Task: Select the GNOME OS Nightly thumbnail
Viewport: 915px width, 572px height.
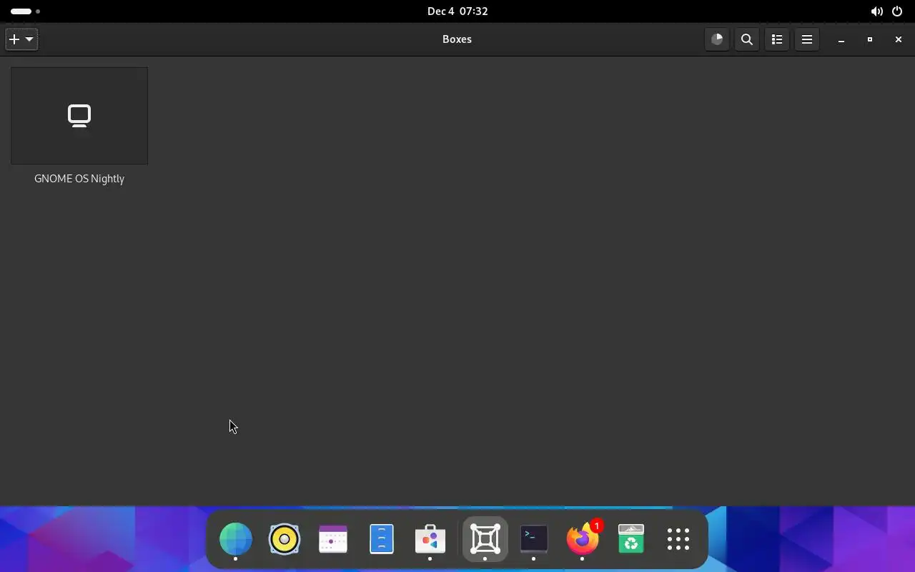Action: [79, 116]
